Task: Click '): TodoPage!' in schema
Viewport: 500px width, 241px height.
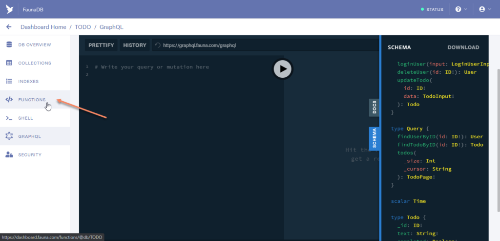Action: [417, 177]
